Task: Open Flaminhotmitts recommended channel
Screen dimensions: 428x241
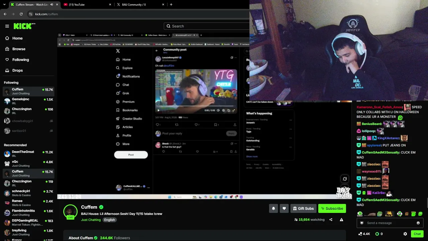Action: pyautogui.click(x=28, y=213)
